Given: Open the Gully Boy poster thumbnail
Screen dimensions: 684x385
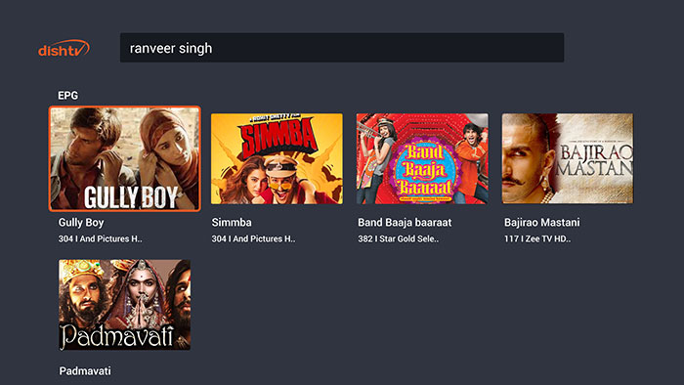Looking at the screenshot, I should [x=125, y=158].
